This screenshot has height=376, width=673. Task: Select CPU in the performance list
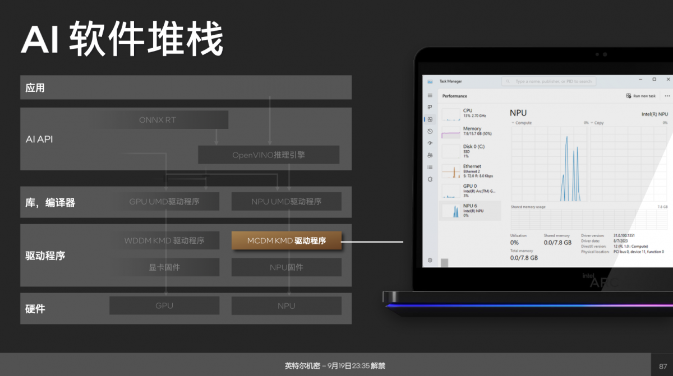(470, 114)
